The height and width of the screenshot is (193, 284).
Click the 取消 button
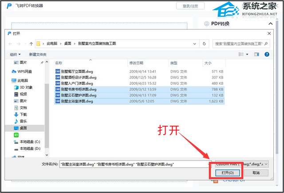click(x=256, y=173)
